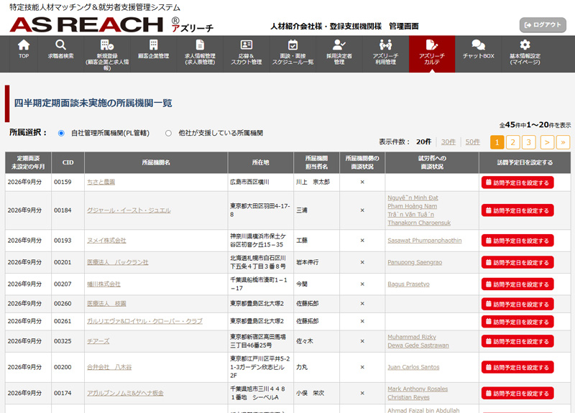Open worker Thanakorn Charoensuk link

click(419, 223)
